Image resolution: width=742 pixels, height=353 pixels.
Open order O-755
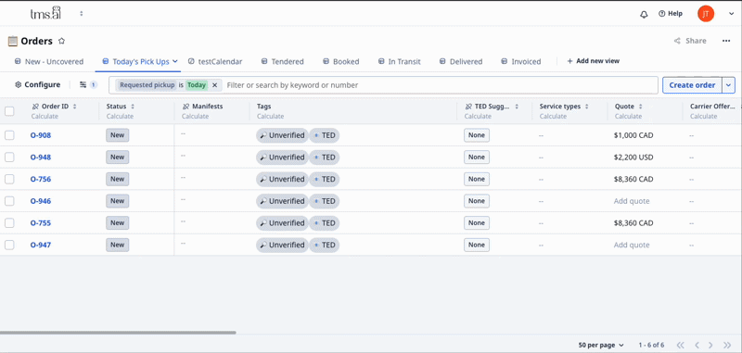click(41, 223)
